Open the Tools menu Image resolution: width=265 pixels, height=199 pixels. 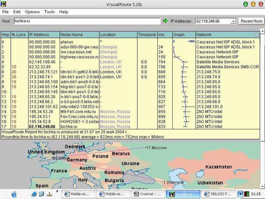pos(49,12)
